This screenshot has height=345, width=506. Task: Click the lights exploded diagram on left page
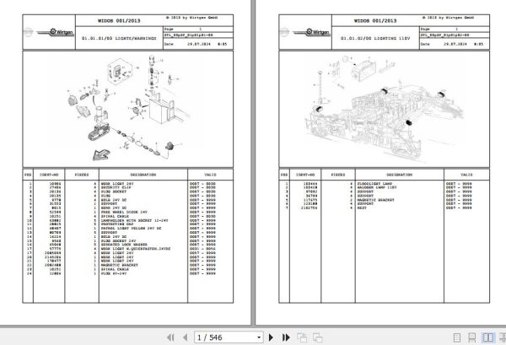(127, 109)
